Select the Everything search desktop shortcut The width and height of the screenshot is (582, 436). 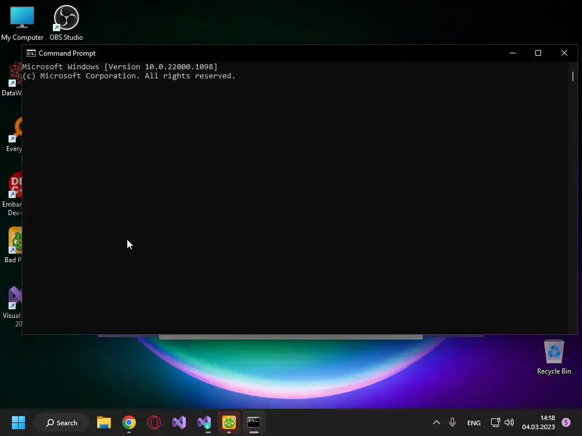(14, 135)
